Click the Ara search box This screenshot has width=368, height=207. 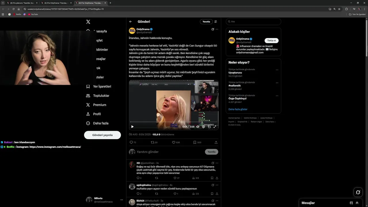click(253, 22)
